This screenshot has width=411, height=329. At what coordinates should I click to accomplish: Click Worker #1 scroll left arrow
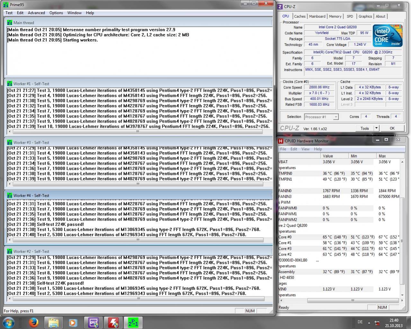pos(9,132)
